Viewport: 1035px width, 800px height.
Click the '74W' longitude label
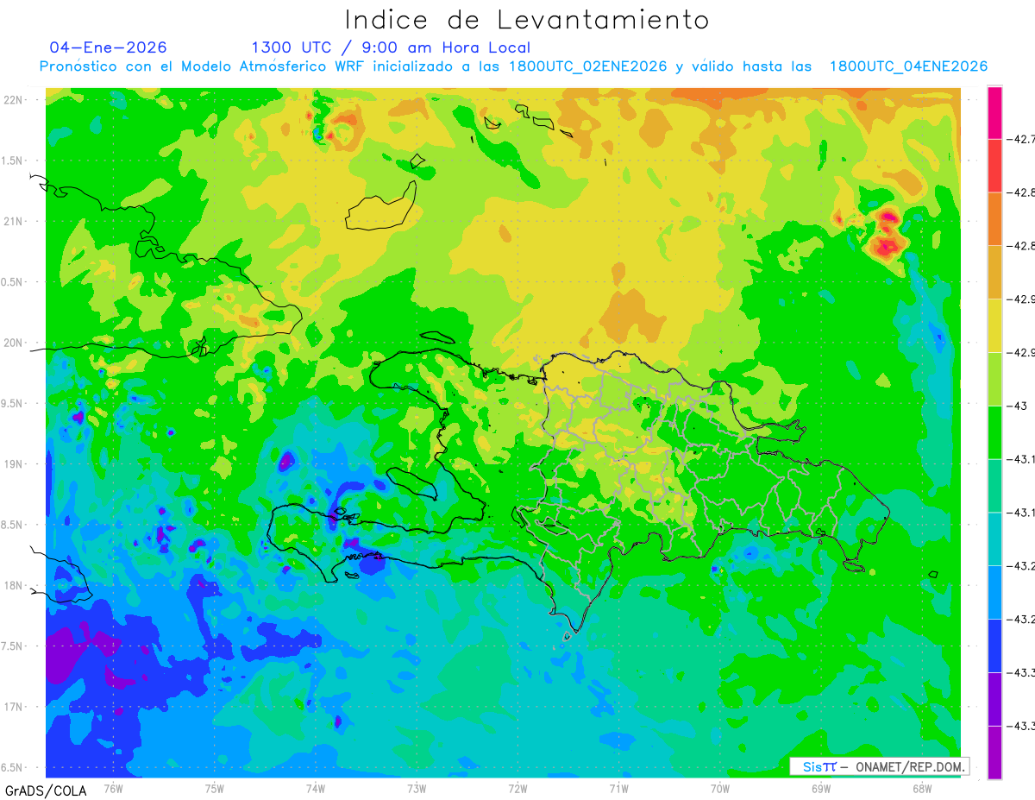315,788
